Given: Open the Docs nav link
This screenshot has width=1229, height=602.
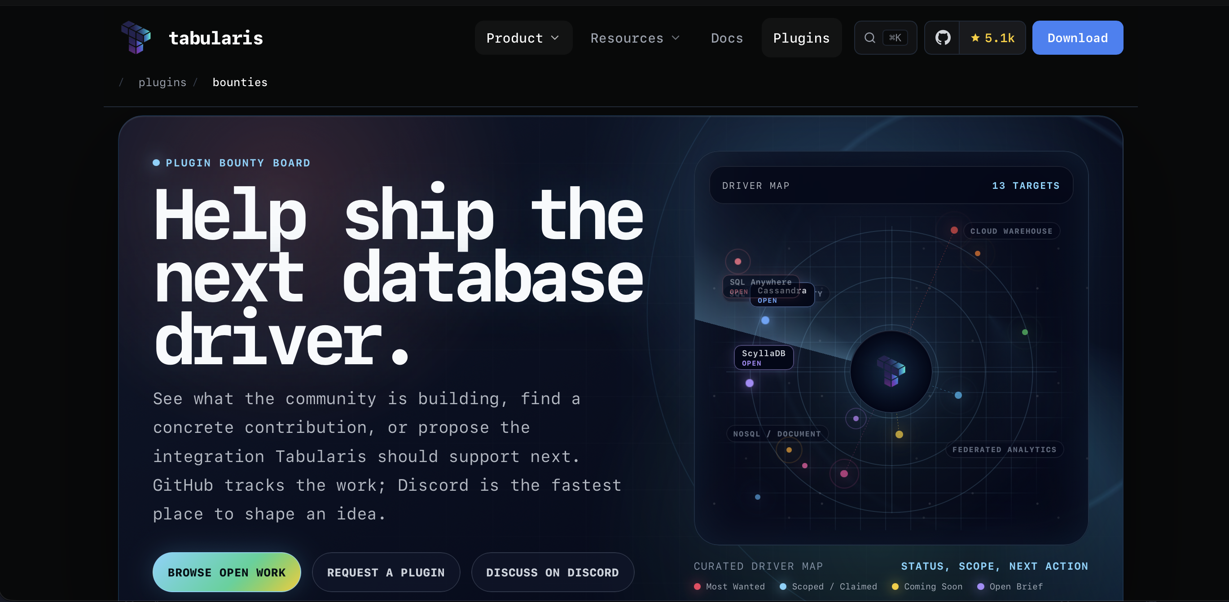Looking at the screenshot, I should [x=727, y=38].
